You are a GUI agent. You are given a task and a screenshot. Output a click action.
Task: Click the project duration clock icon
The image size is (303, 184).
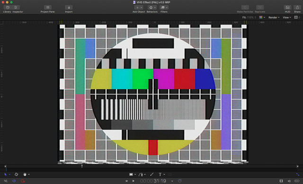coord(180,181)
